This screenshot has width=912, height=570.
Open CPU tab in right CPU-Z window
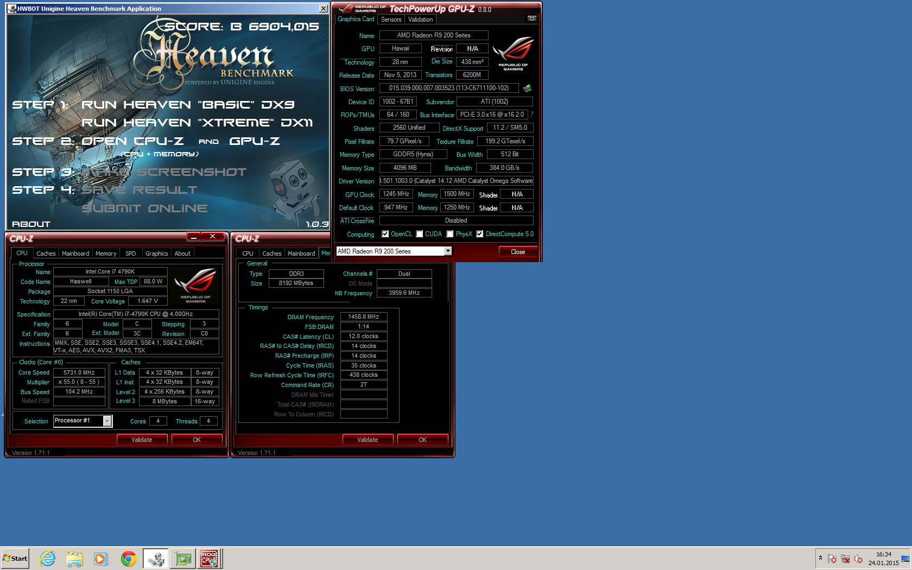coord(248,254)
